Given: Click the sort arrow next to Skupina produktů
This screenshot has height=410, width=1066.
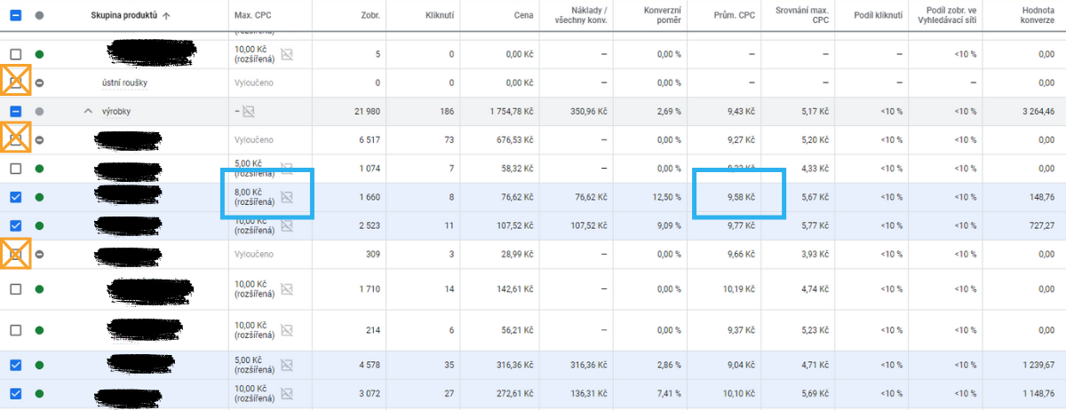Looking at the screenshot, I should 166,16.
